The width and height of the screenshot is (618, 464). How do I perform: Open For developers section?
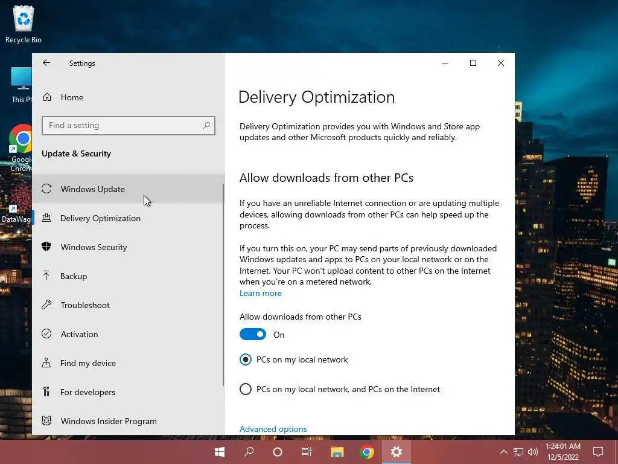click(x=128, y=391)
